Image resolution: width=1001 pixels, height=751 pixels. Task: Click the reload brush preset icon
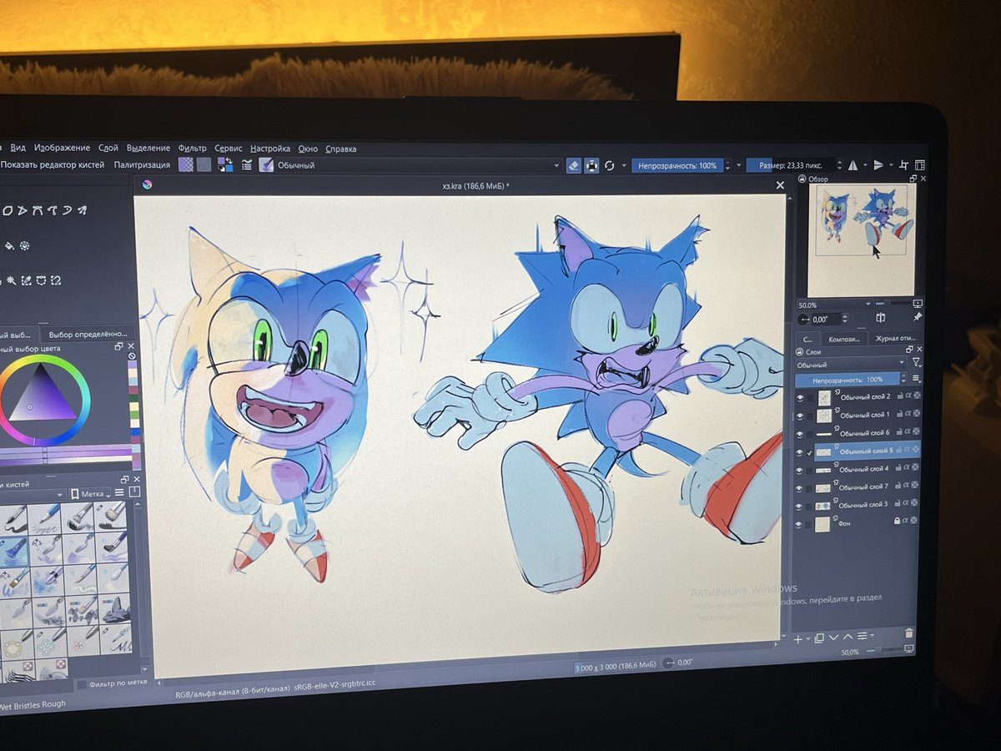point(610,166)
